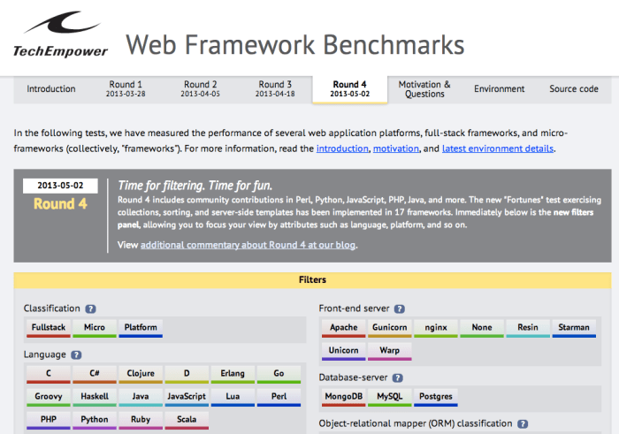Open the Environment tab
This screenshot has height=434, width=619.
pos(499,88)
